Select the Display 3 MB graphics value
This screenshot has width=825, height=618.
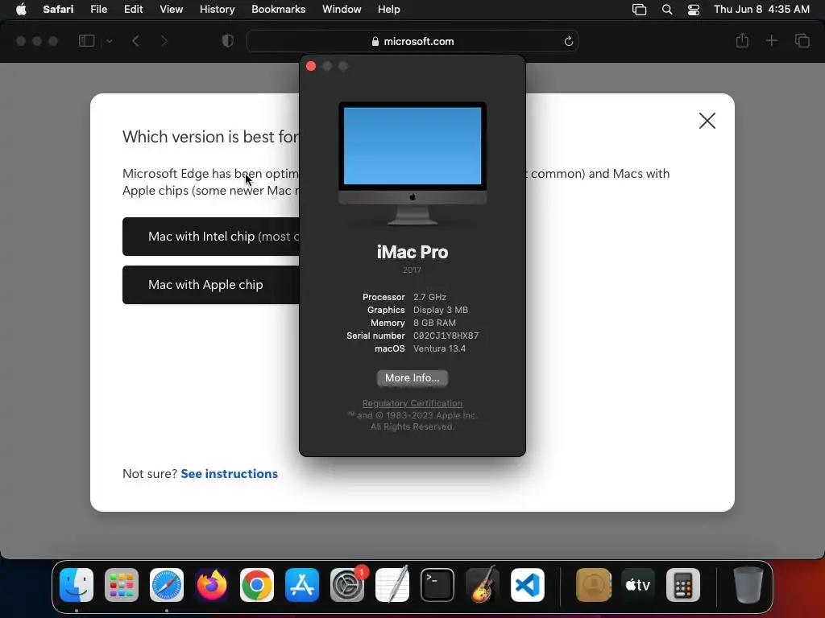click(441, 310)
